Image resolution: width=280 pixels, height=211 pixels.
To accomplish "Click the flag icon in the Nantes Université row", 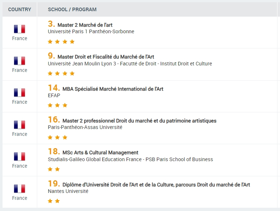I will (x=20, y=189).
